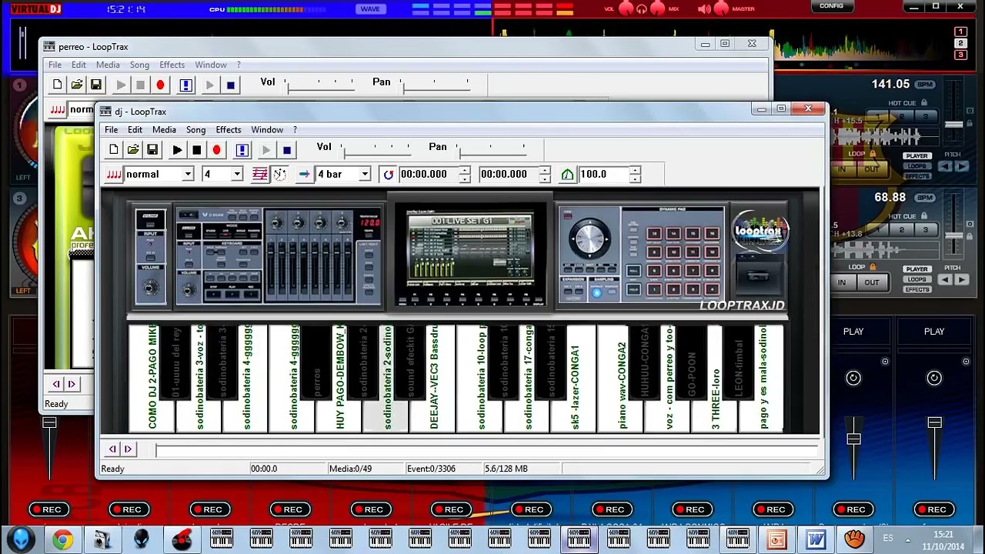Click BPM button next to 141.05
The height and width of the screenshot is (554, 985).
(x=925, y=85)
